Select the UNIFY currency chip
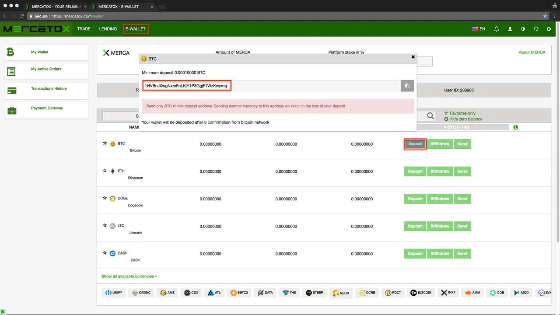Viewport: 560px width, 315px height. tap(113, 293)
